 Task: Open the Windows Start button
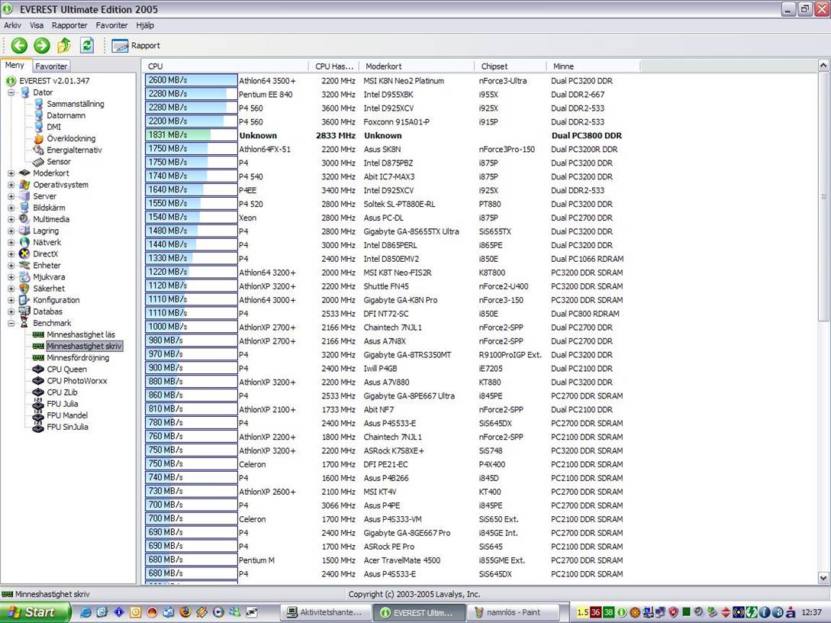35,612
